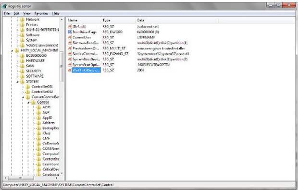This screenshot has height=190, width=298.
Task: Click the Registry Editor title bar icon
Action: pos(5,6)
